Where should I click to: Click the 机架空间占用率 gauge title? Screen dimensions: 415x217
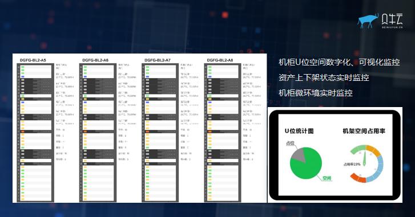(364, 131)
